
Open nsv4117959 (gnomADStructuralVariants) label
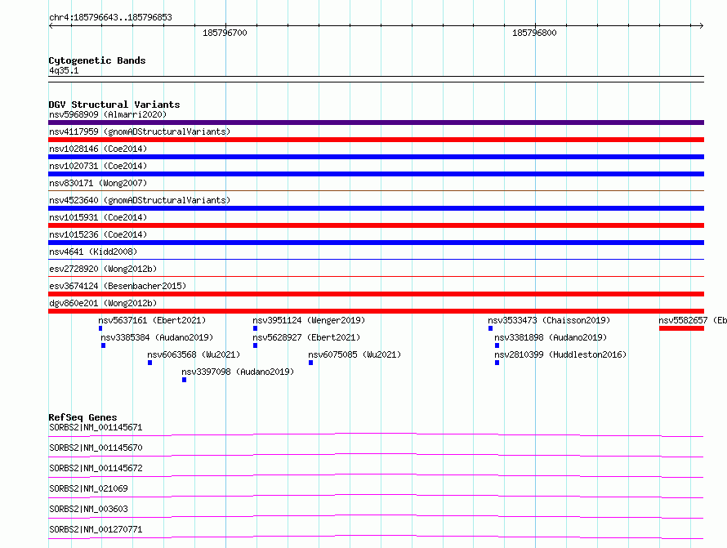click(x=140, y=131)
